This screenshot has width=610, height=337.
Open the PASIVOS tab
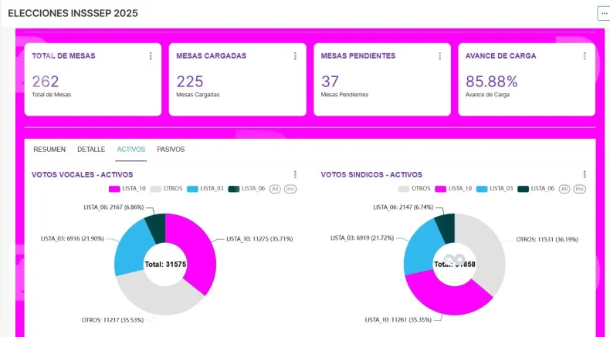click(x=171, y=149)
